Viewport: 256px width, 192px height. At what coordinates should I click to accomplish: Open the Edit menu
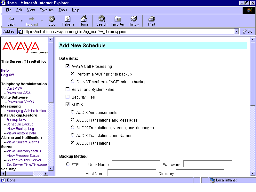pos(19,10)
